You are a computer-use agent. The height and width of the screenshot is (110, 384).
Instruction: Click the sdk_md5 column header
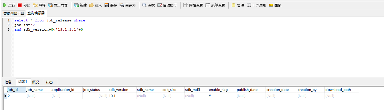[196, 90]
